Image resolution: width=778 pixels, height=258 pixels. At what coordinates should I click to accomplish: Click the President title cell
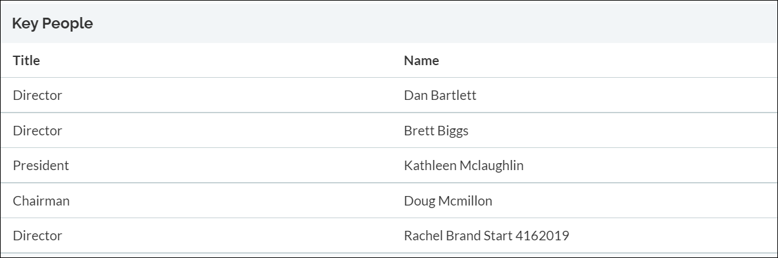click(x=41, y=166)
